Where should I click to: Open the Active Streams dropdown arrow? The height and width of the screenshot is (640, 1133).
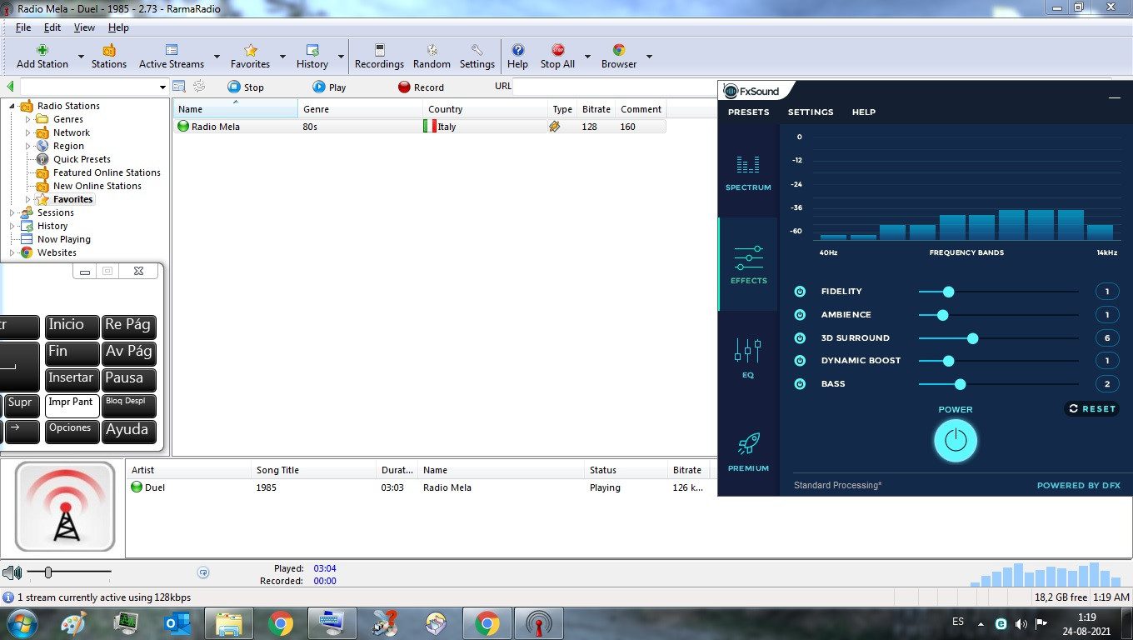pyautogui.click(x=217, y=57)
